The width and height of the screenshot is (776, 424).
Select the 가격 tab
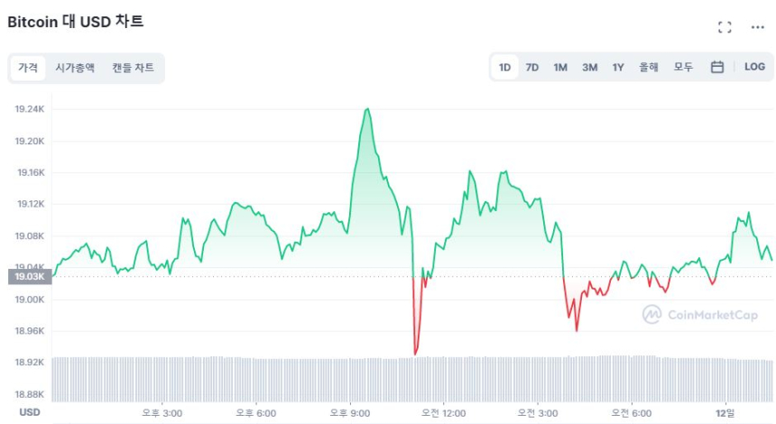click(x=28, y=68)
